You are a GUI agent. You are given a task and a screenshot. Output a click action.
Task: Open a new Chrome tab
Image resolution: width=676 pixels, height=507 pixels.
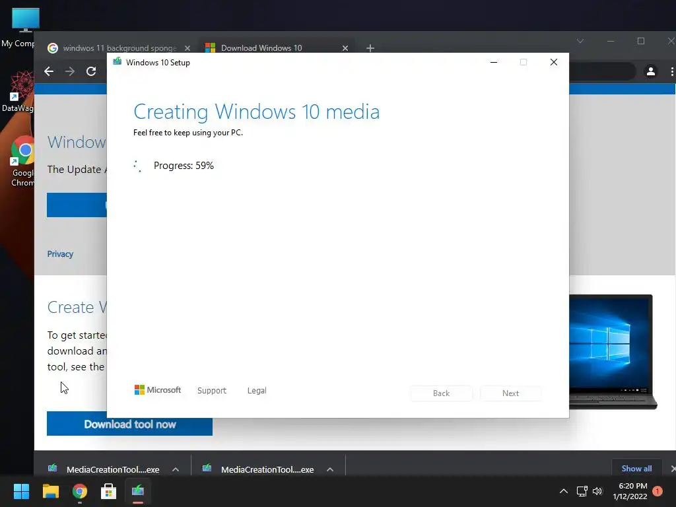[x=370, y=48]
